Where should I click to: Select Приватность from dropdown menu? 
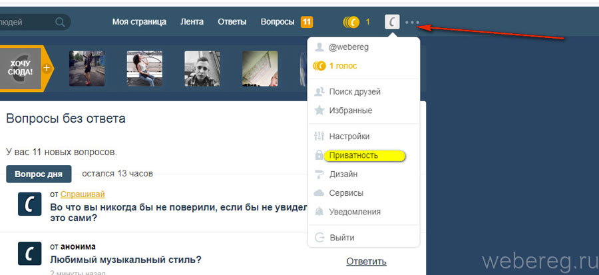click(x=353, y=155)
